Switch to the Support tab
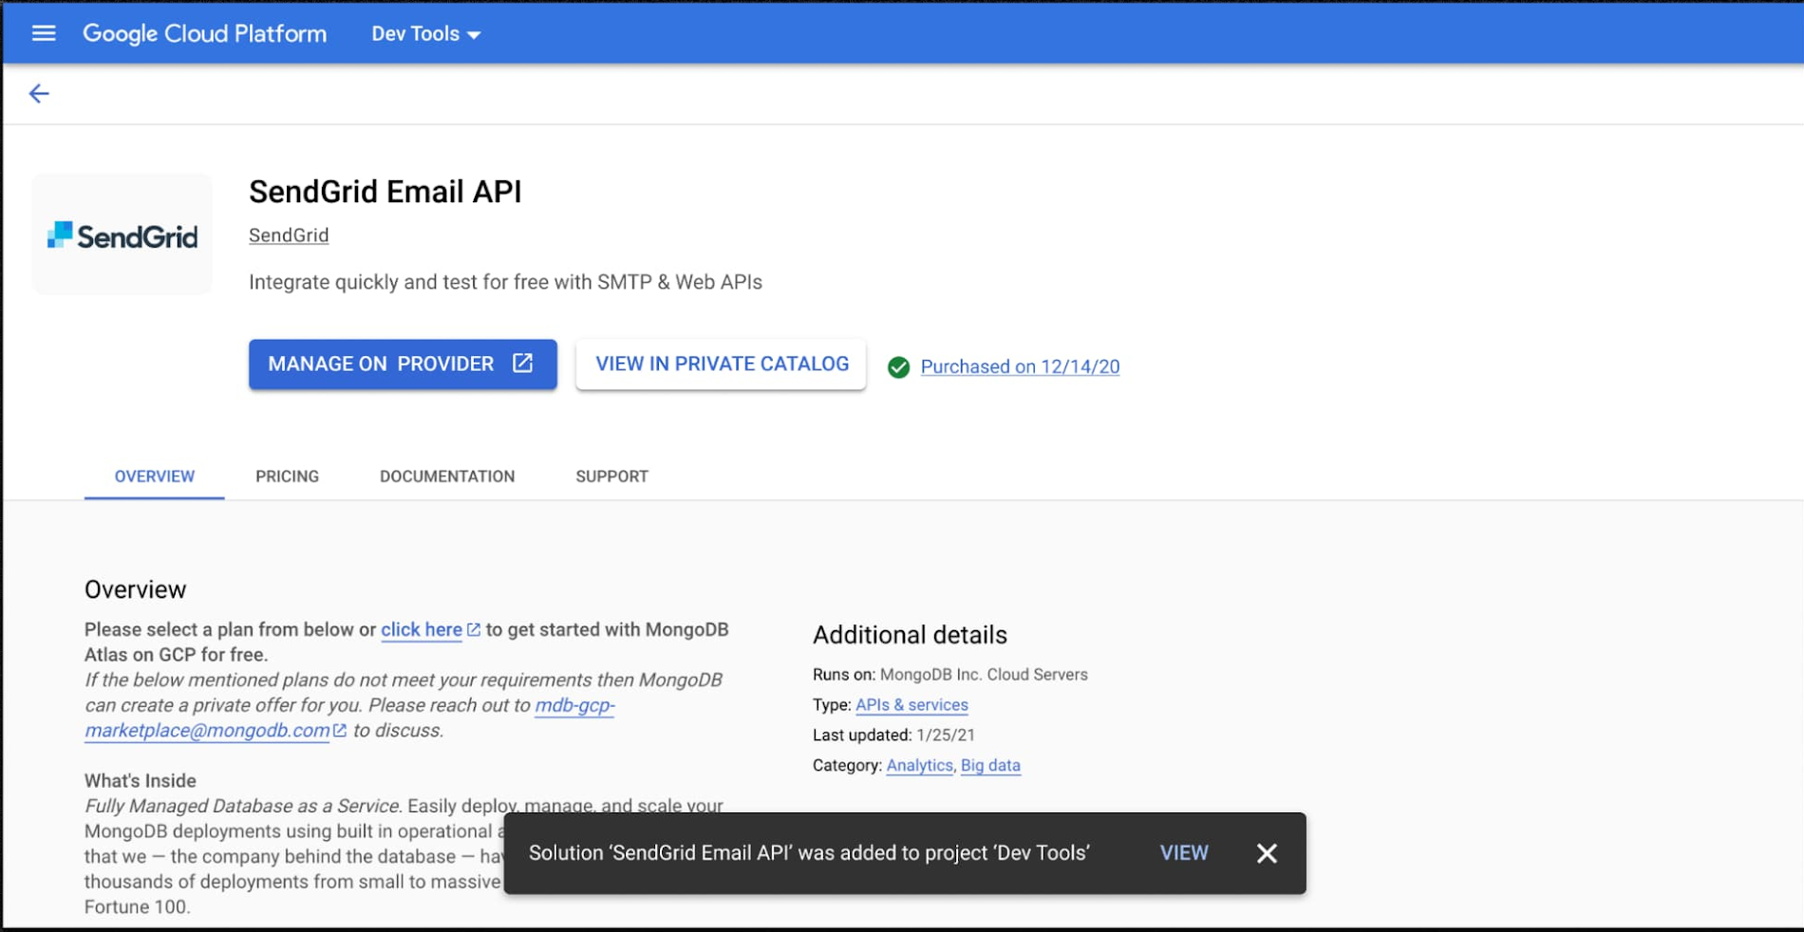Viewport: 1804px width, 932px height. (611, 476)
